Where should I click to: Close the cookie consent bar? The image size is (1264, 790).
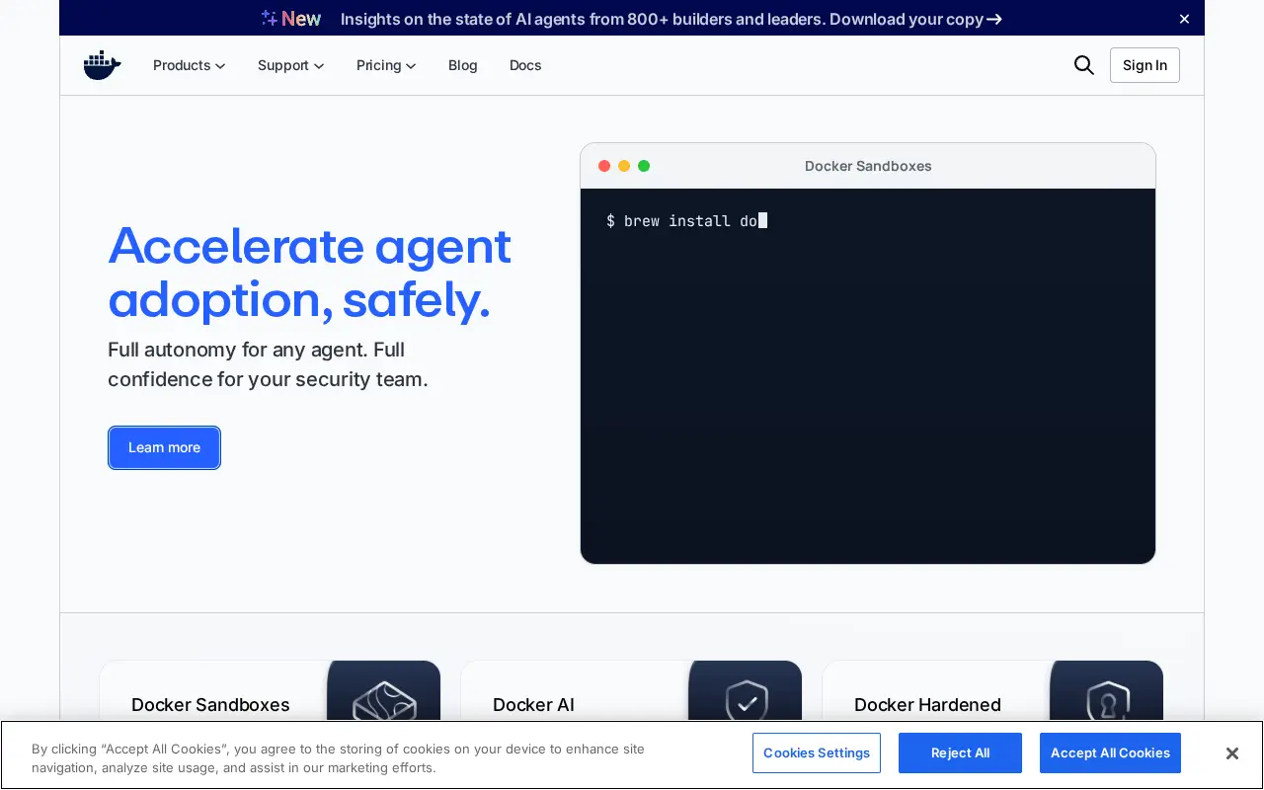(x=1232, y=753)
